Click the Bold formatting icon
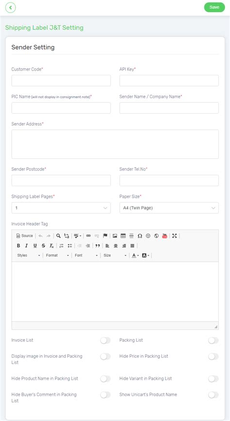 coord(18,246)
